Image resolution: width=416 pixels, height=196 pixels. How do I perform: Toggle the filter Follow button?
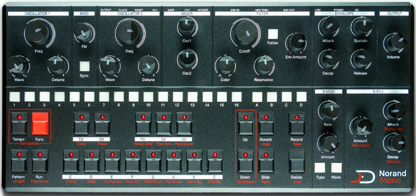272,34
